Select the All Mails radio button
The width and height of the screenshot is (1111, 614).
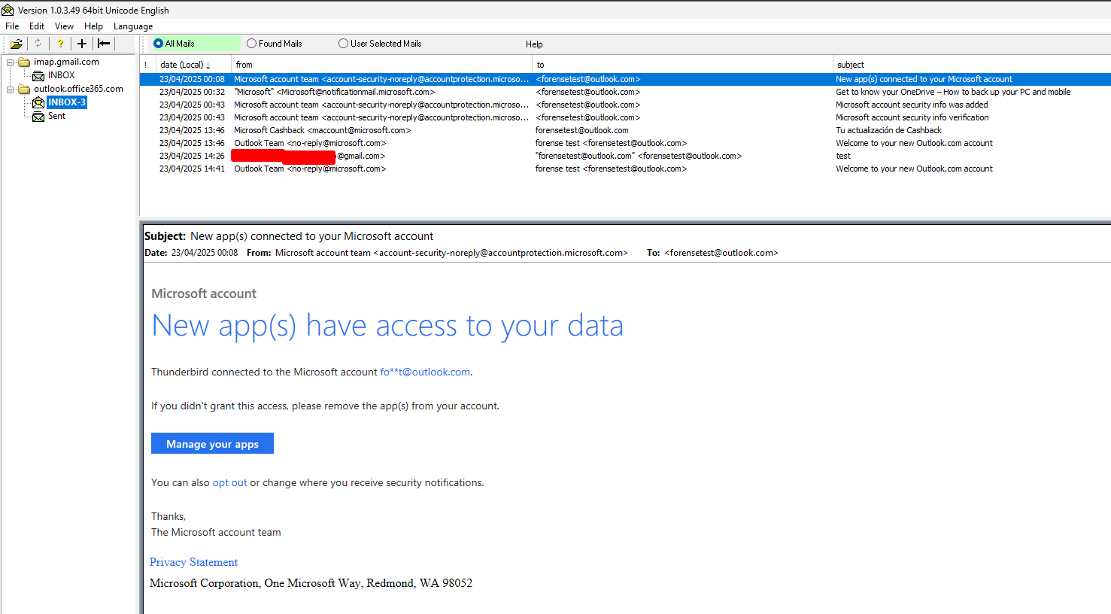point(158,44)
